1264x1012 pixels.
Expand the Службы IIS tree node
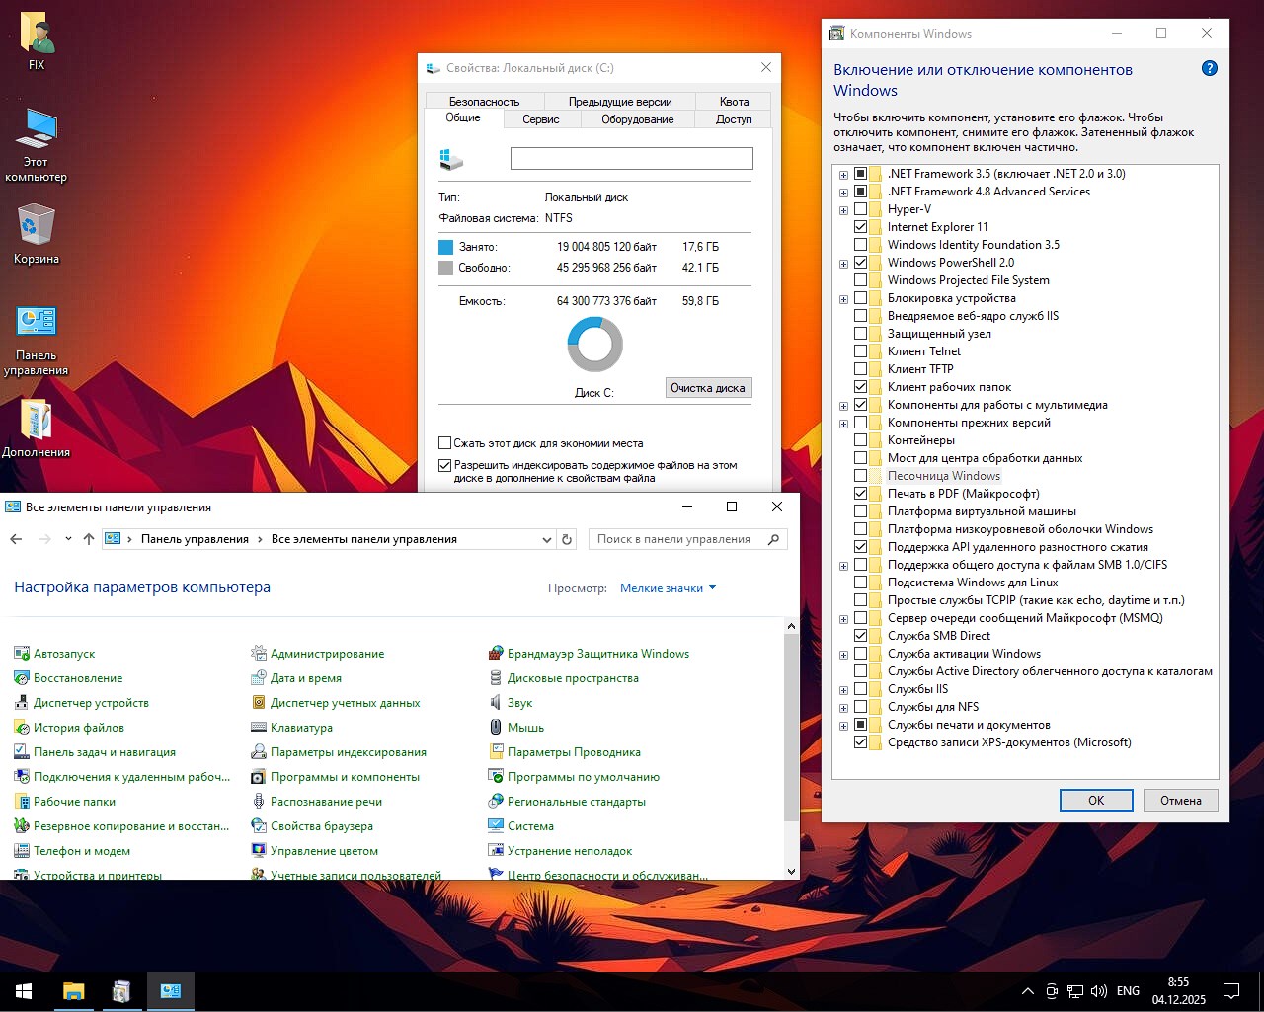[843, 690]
